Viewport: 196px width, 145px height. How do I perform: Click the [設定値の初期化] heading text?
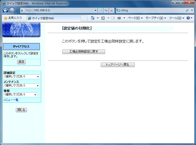coord(77,28)
